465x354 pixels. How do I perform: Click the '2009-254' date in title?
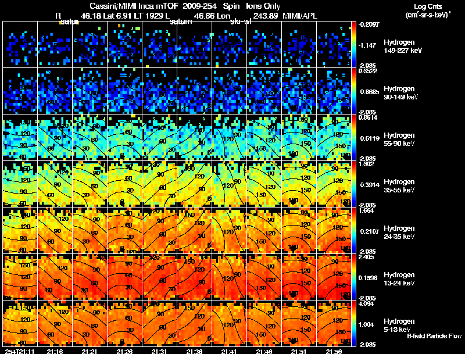click(x=199, y=6)
